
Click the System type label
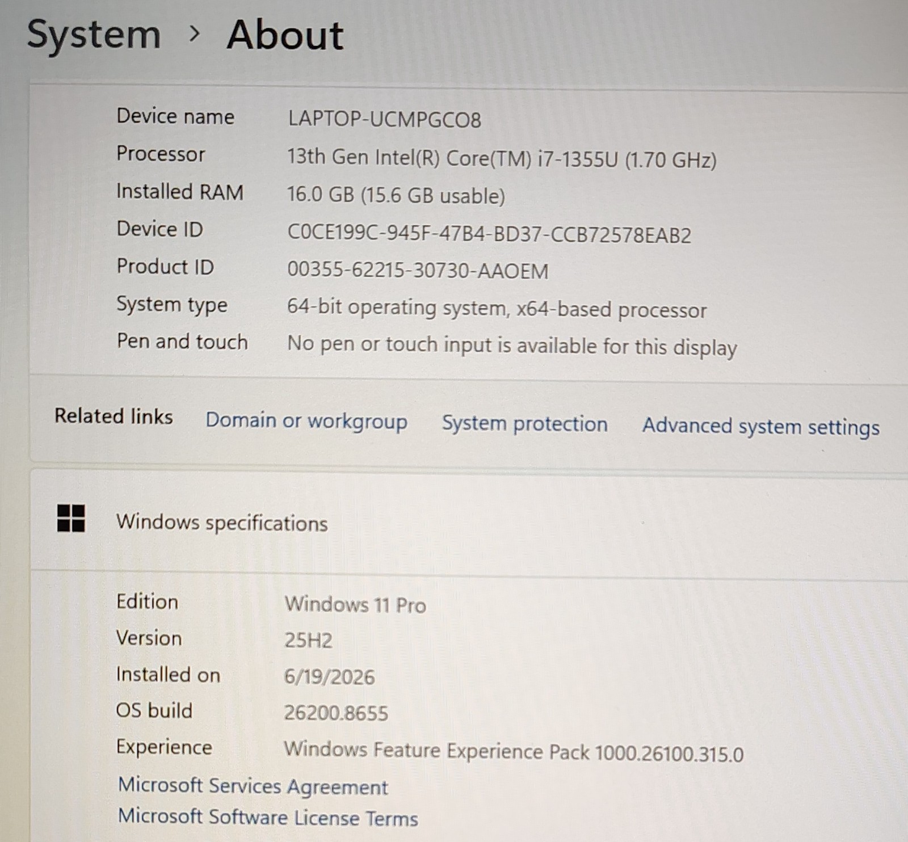click(x=172, y=305)
